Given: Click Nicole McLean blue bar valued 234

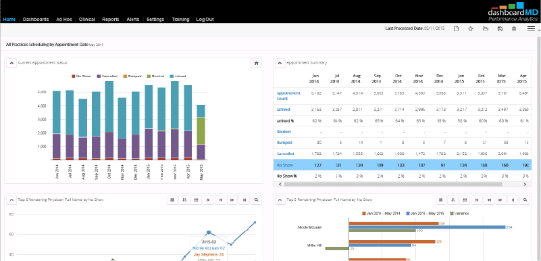Looking at the screenshot, I should [427, 227].
